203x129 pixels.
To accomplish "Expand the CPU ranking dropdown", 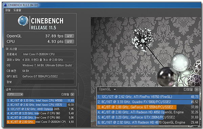I will click(15, 94).
